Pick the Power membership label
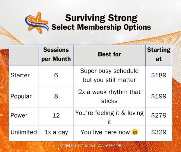Screen dimensions: 181x152 pos(19,115)
